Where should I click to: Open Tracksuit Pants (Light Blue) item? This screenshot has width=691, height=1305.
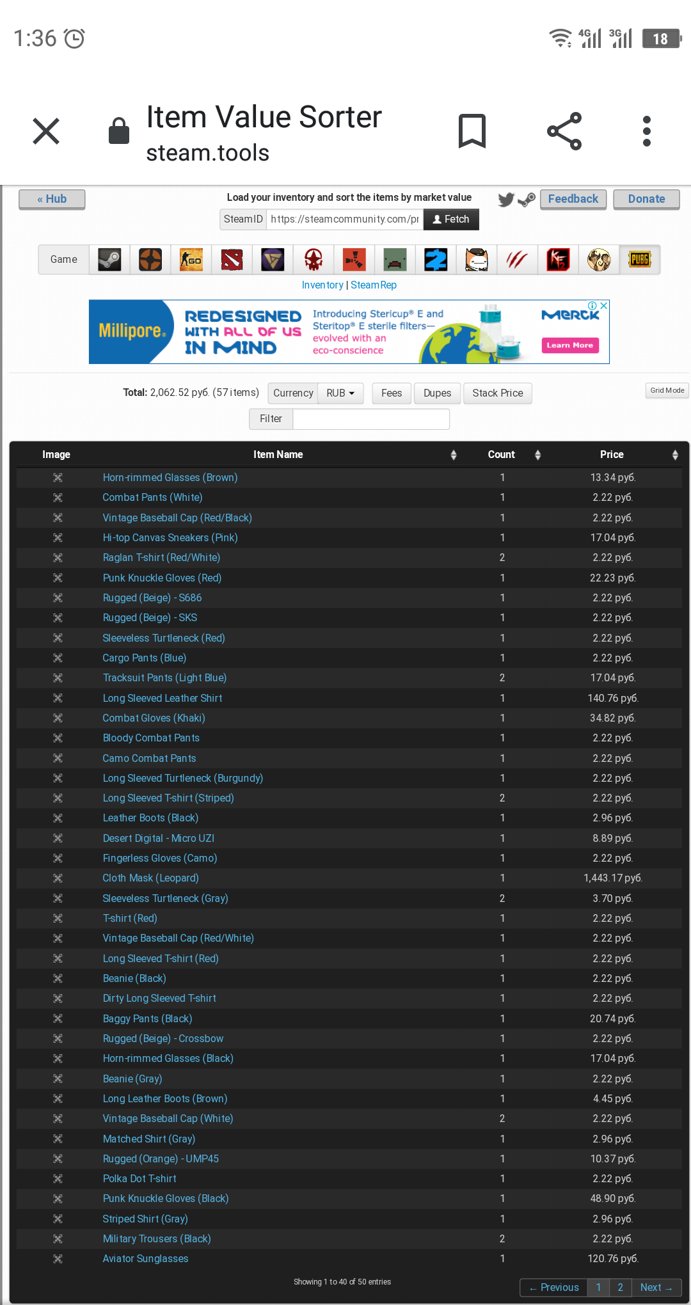pyautogui.click(x=164, y=677)
